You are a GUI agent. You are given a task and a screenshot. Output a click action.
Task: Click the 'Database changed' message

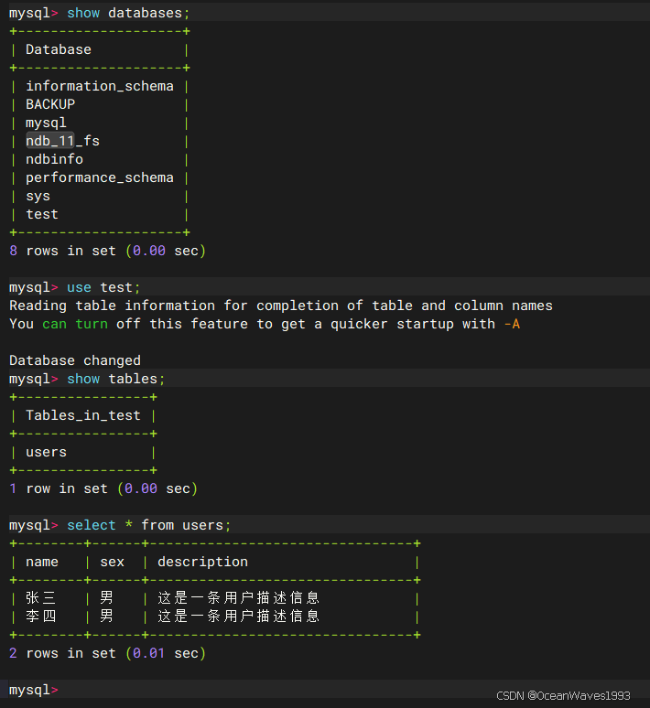(75, 360)
